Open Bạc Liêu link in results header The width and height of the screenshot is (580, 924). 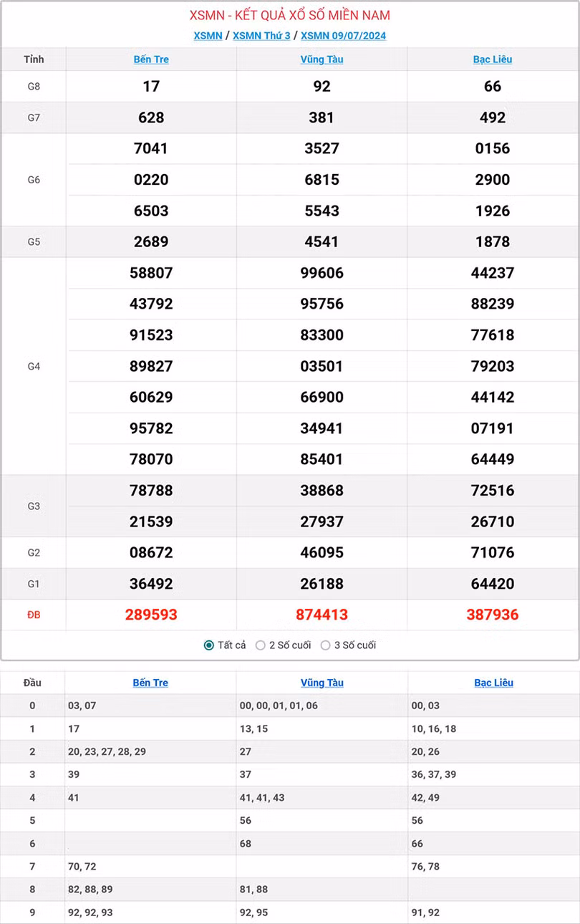tap(493, 59)
